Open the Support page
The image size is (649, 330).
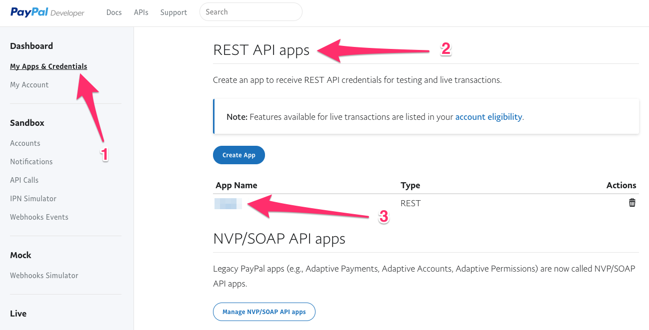coord(173,12)
